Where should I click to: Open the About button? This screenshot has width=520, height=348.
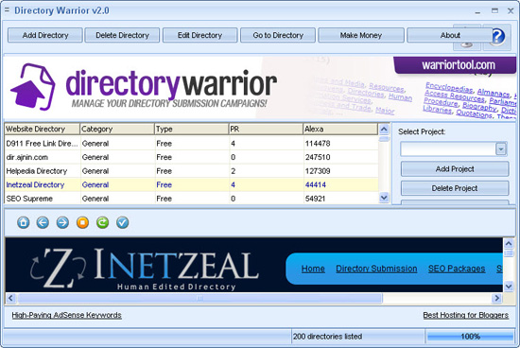[x=450, y=35]
